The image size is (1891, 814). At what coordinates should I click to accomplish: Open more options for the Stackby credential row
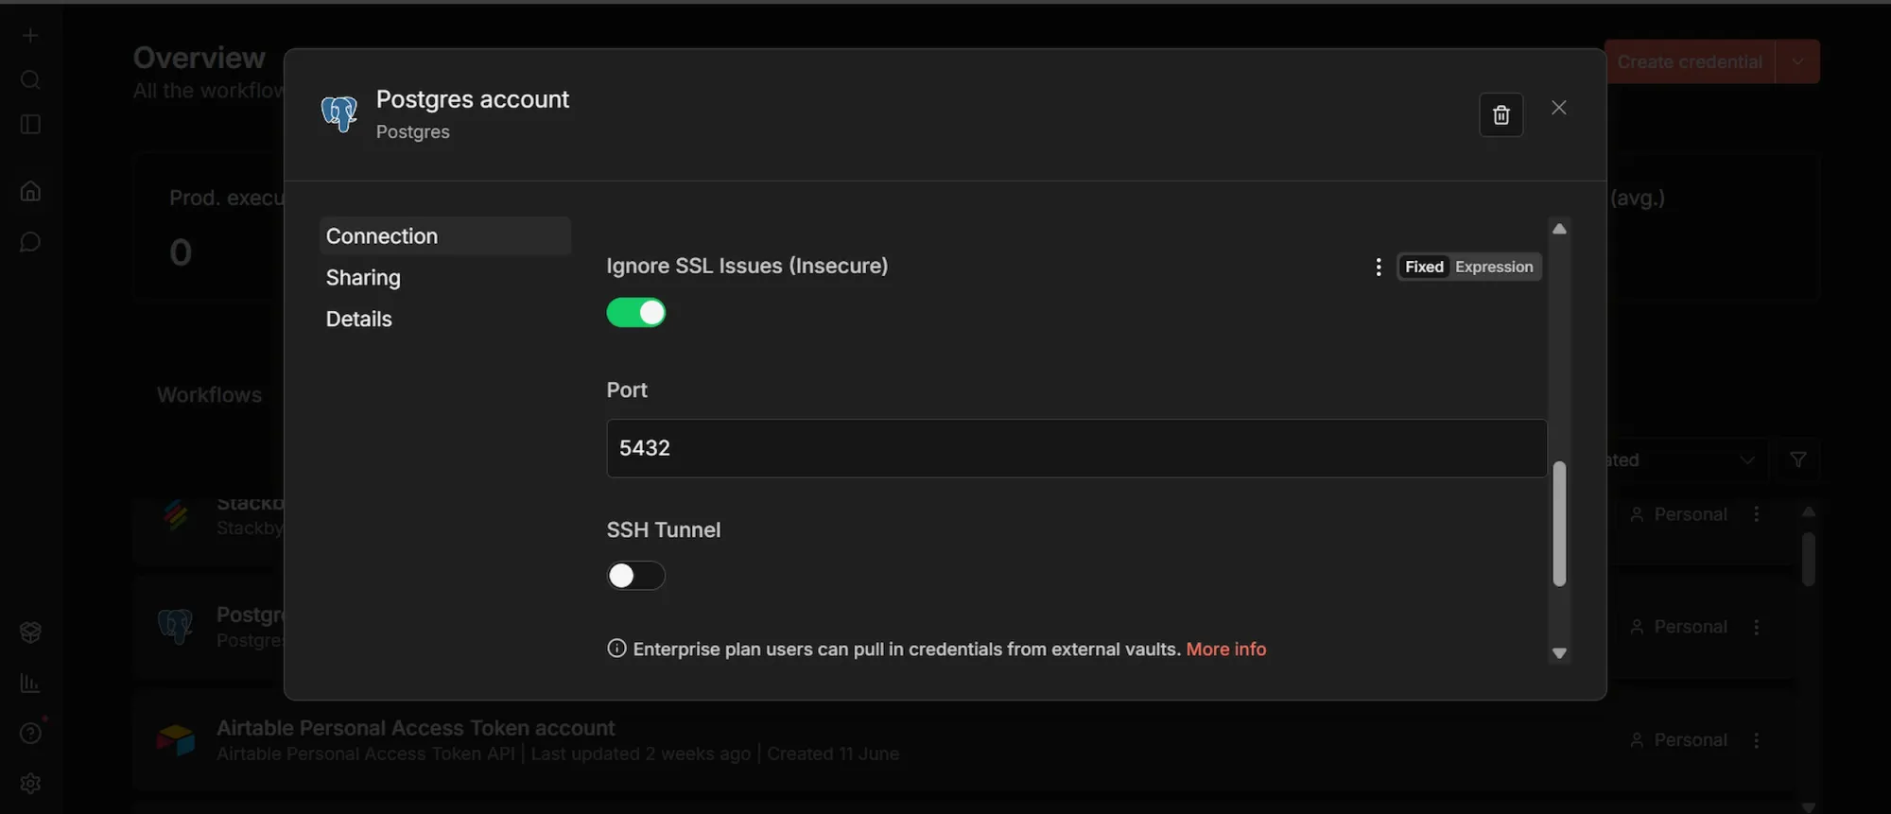(x=1757, y=514)
